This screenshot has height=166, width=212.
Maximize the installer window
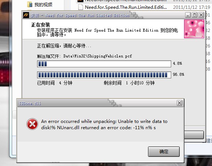pos(194,15)
